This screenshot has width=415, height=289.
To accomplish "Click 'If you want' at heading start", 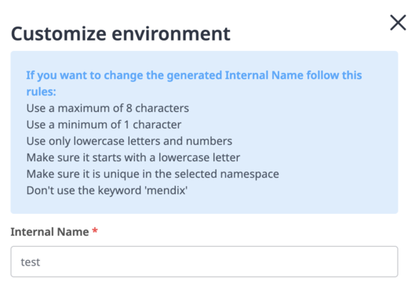I will point(56,75).
